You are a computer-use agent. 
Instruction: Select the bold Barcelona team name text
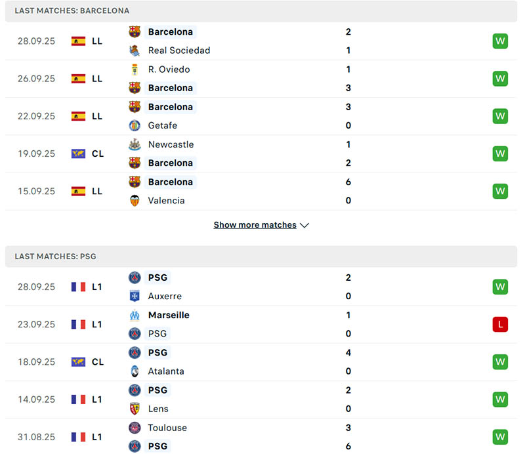(x=171, y=31)
